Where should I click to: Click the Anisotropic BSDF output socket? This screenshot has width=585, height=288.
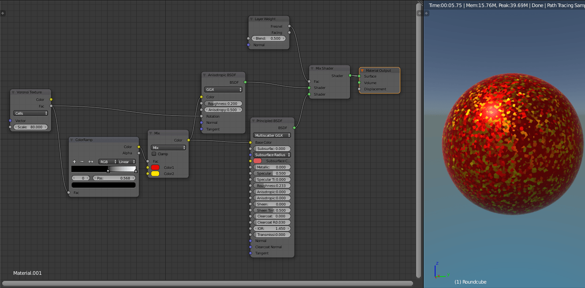[245, 82]
